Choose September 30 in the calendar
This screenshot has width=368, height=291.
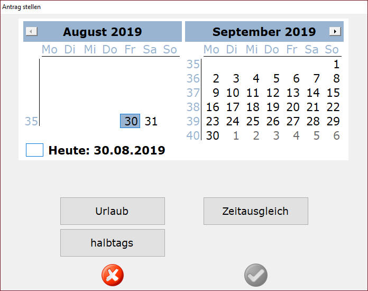coord(213,135)
